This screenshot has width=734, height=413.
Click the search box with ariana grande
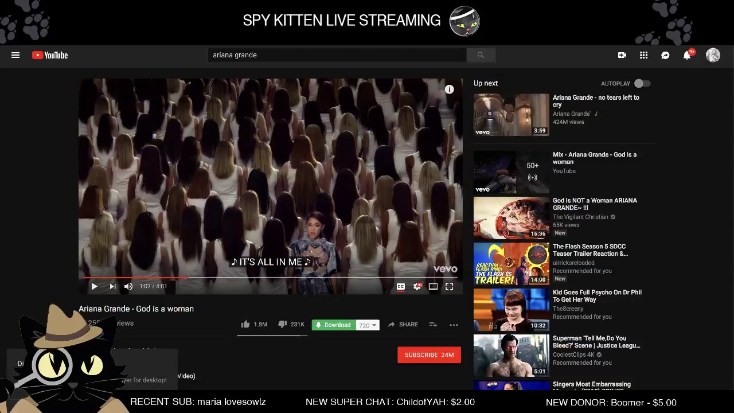337,55
